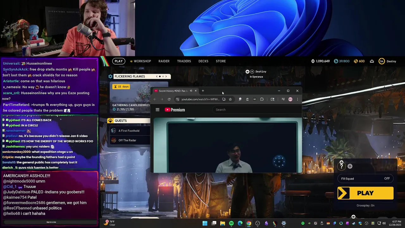Open a new Chrome tab
405x228 pixels.
(203, 91)
